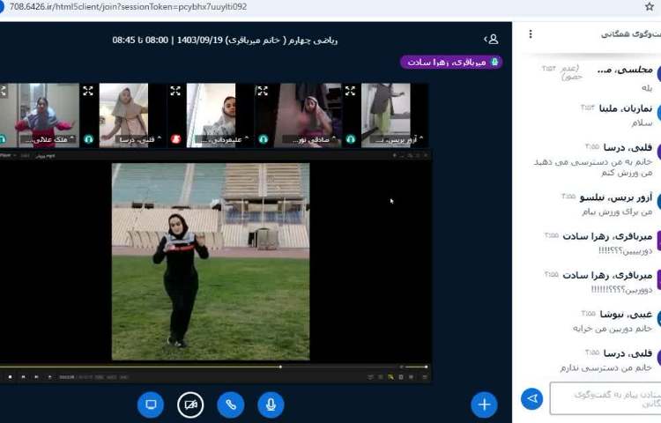
Task: Click message خانم من دسترسی ندارم
Action: [606, 367]
